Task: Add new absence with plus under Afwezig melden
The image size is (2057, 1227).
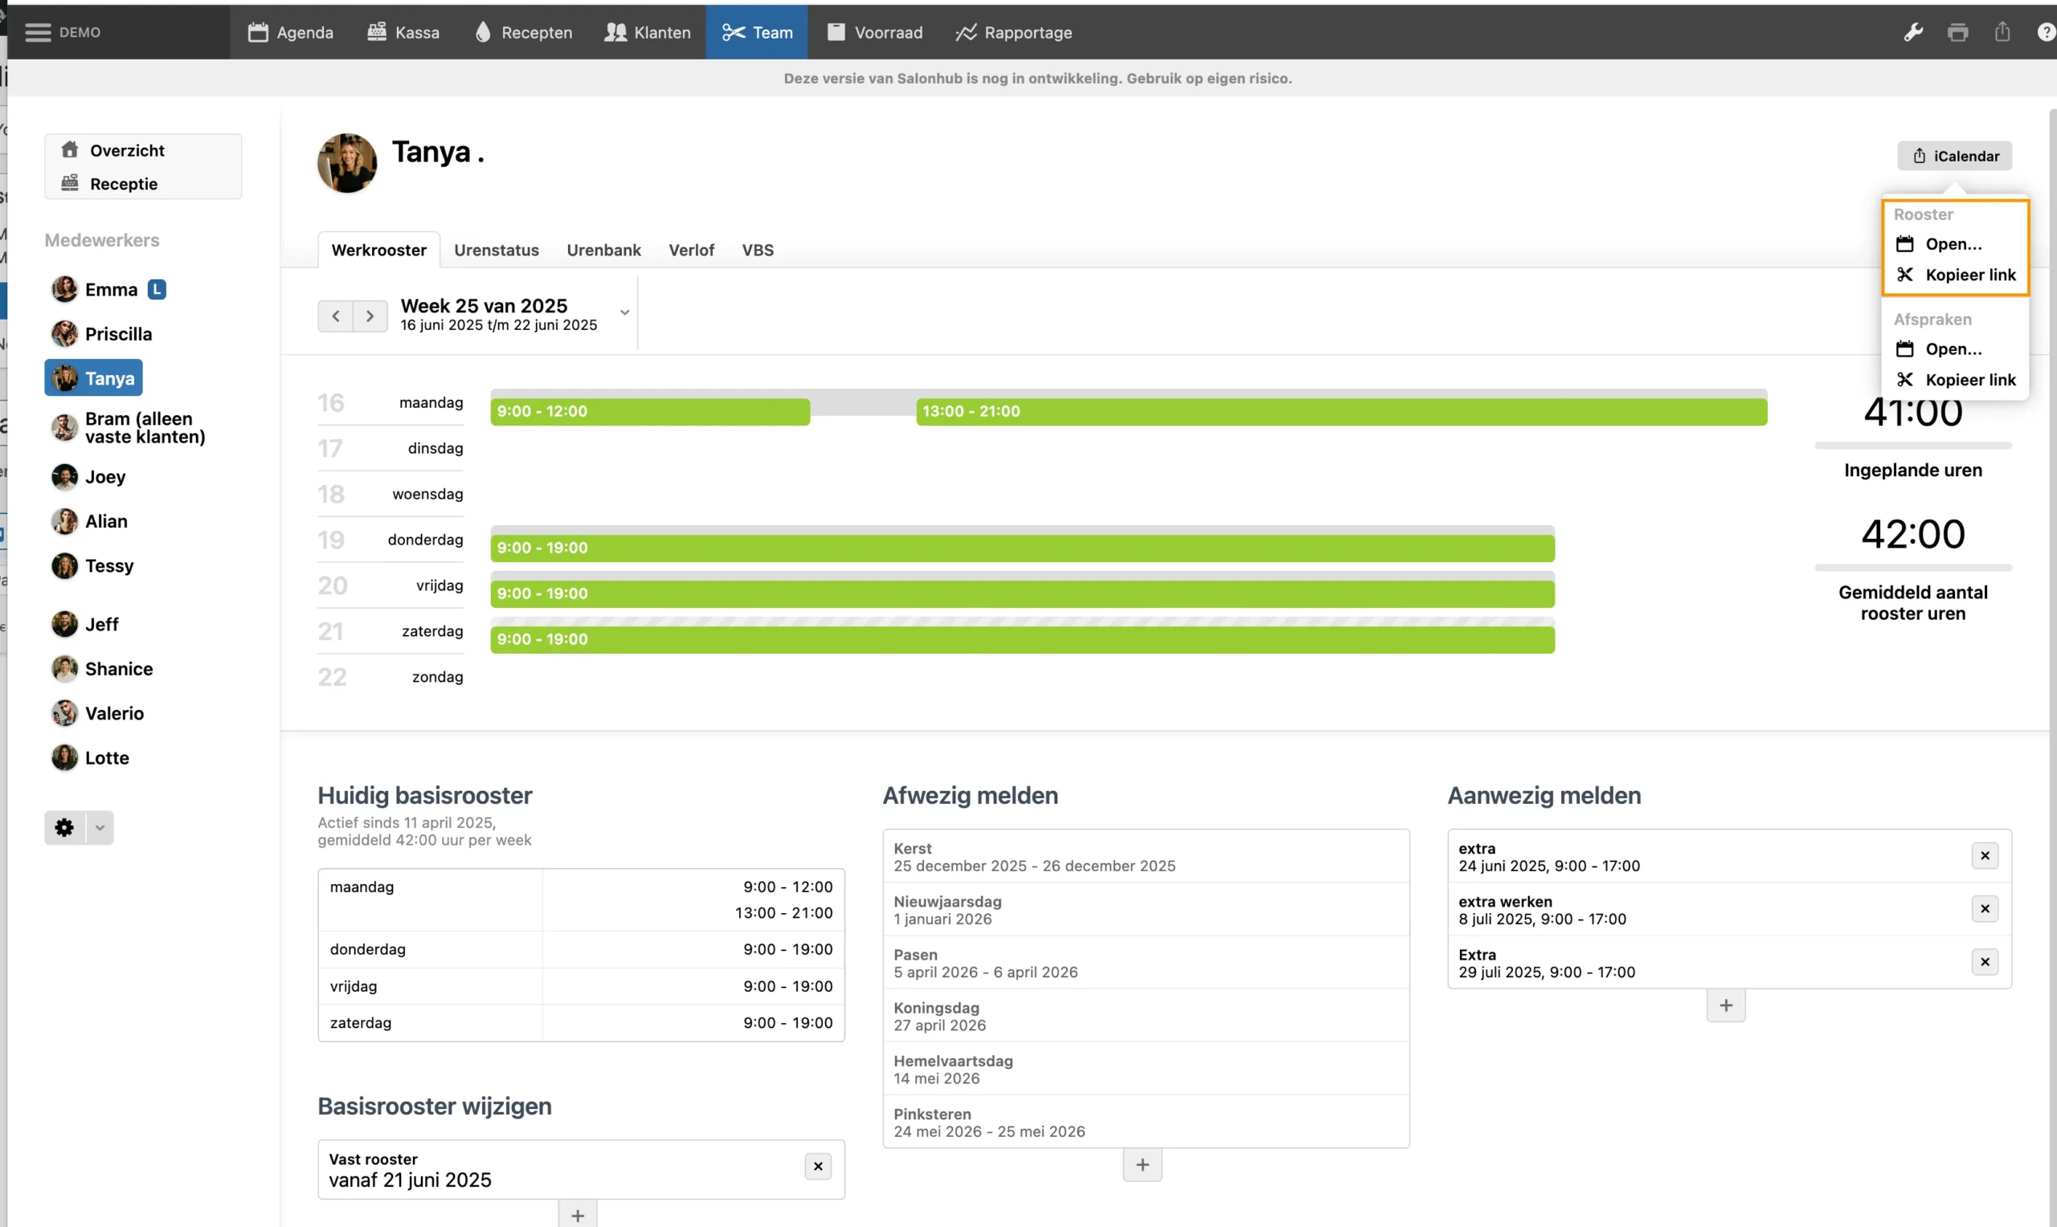Action: [x=1143, y=1165]
